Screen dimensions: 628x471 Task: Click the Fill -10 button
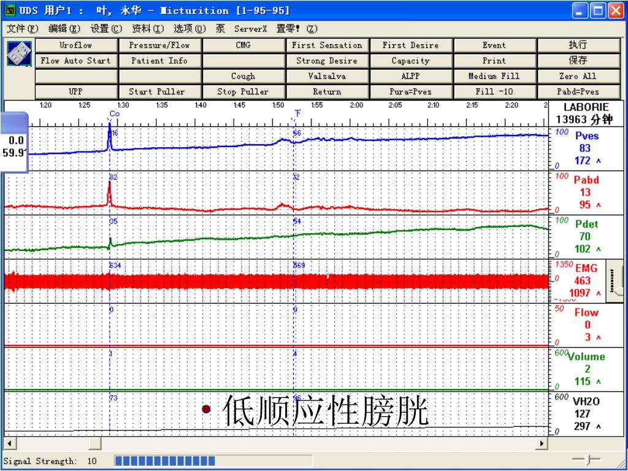[x=495, y=92]
